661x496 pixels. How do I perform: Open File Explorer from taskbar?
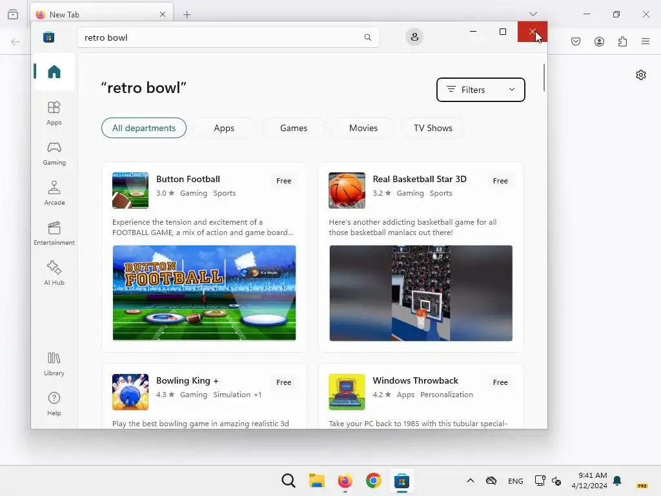316,480
